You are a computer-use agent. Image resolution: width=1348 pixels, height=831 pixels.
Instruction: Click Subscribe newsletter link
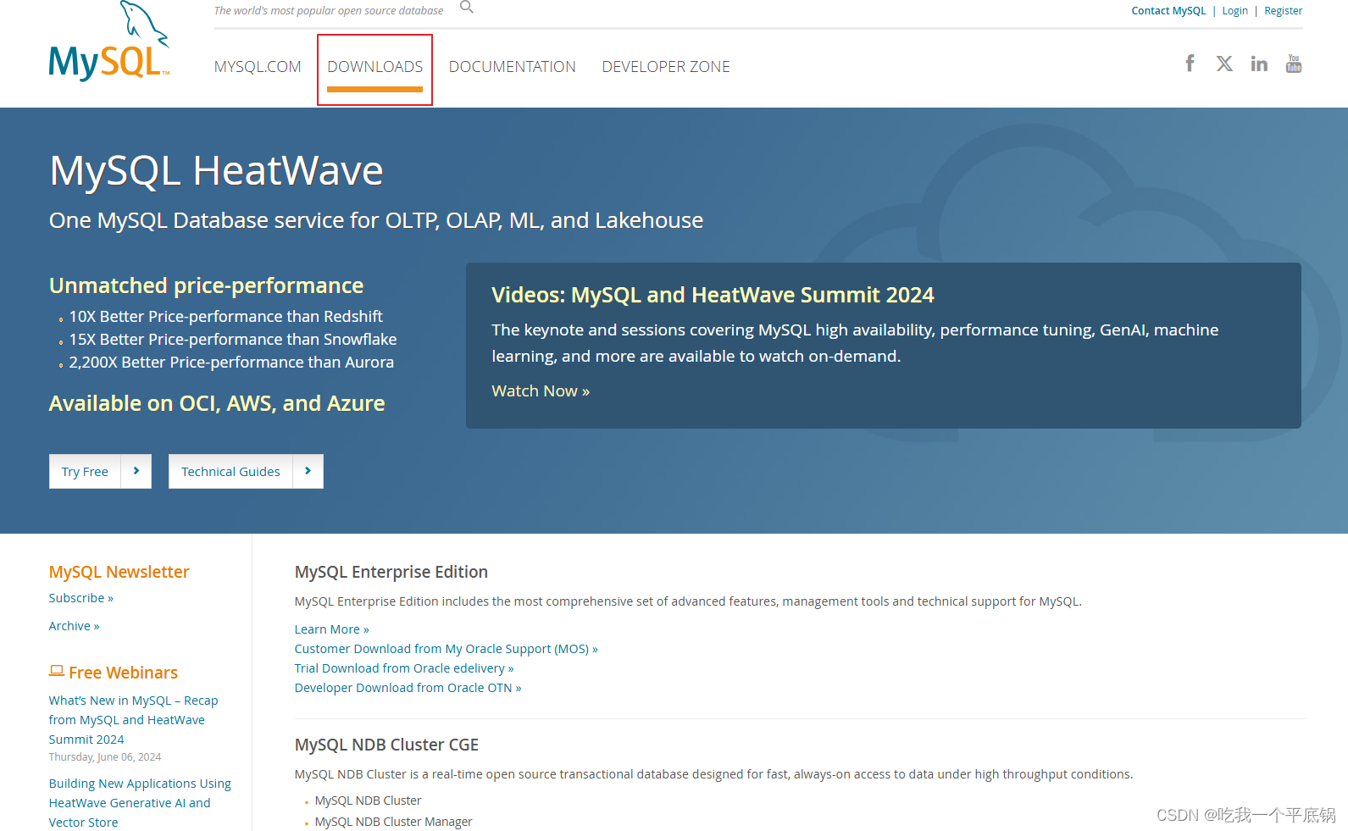coord(81,598)
